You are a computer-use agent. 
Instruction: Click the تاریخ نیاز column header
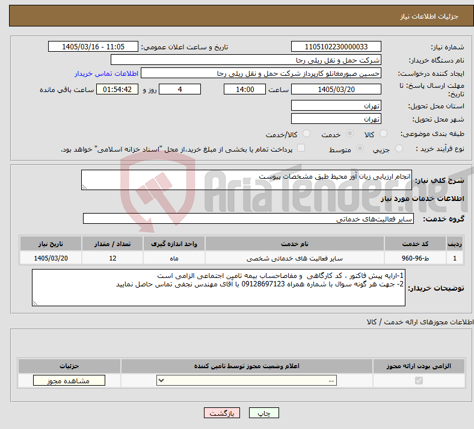51,244
